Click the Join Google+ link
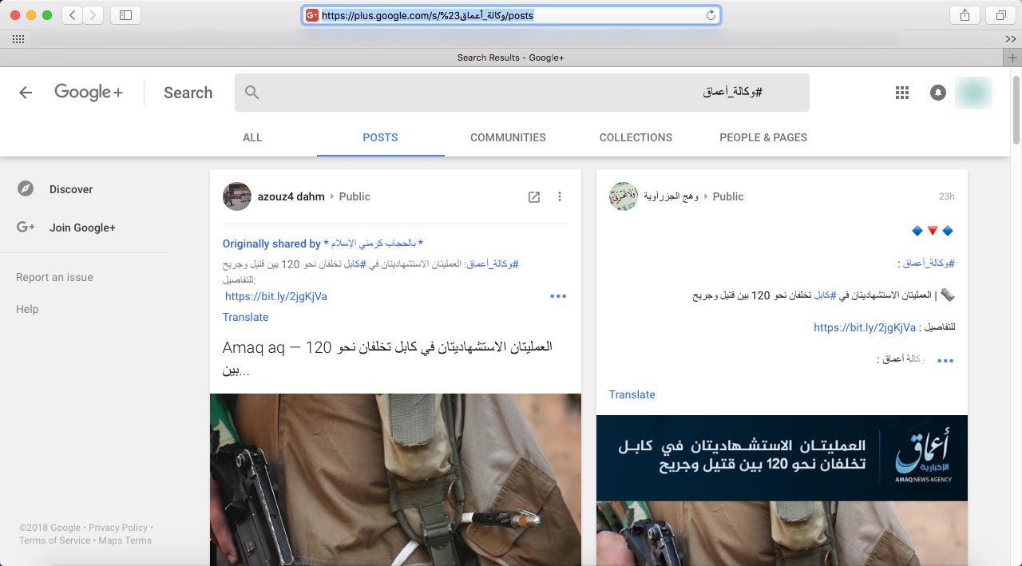 (82, 228)
